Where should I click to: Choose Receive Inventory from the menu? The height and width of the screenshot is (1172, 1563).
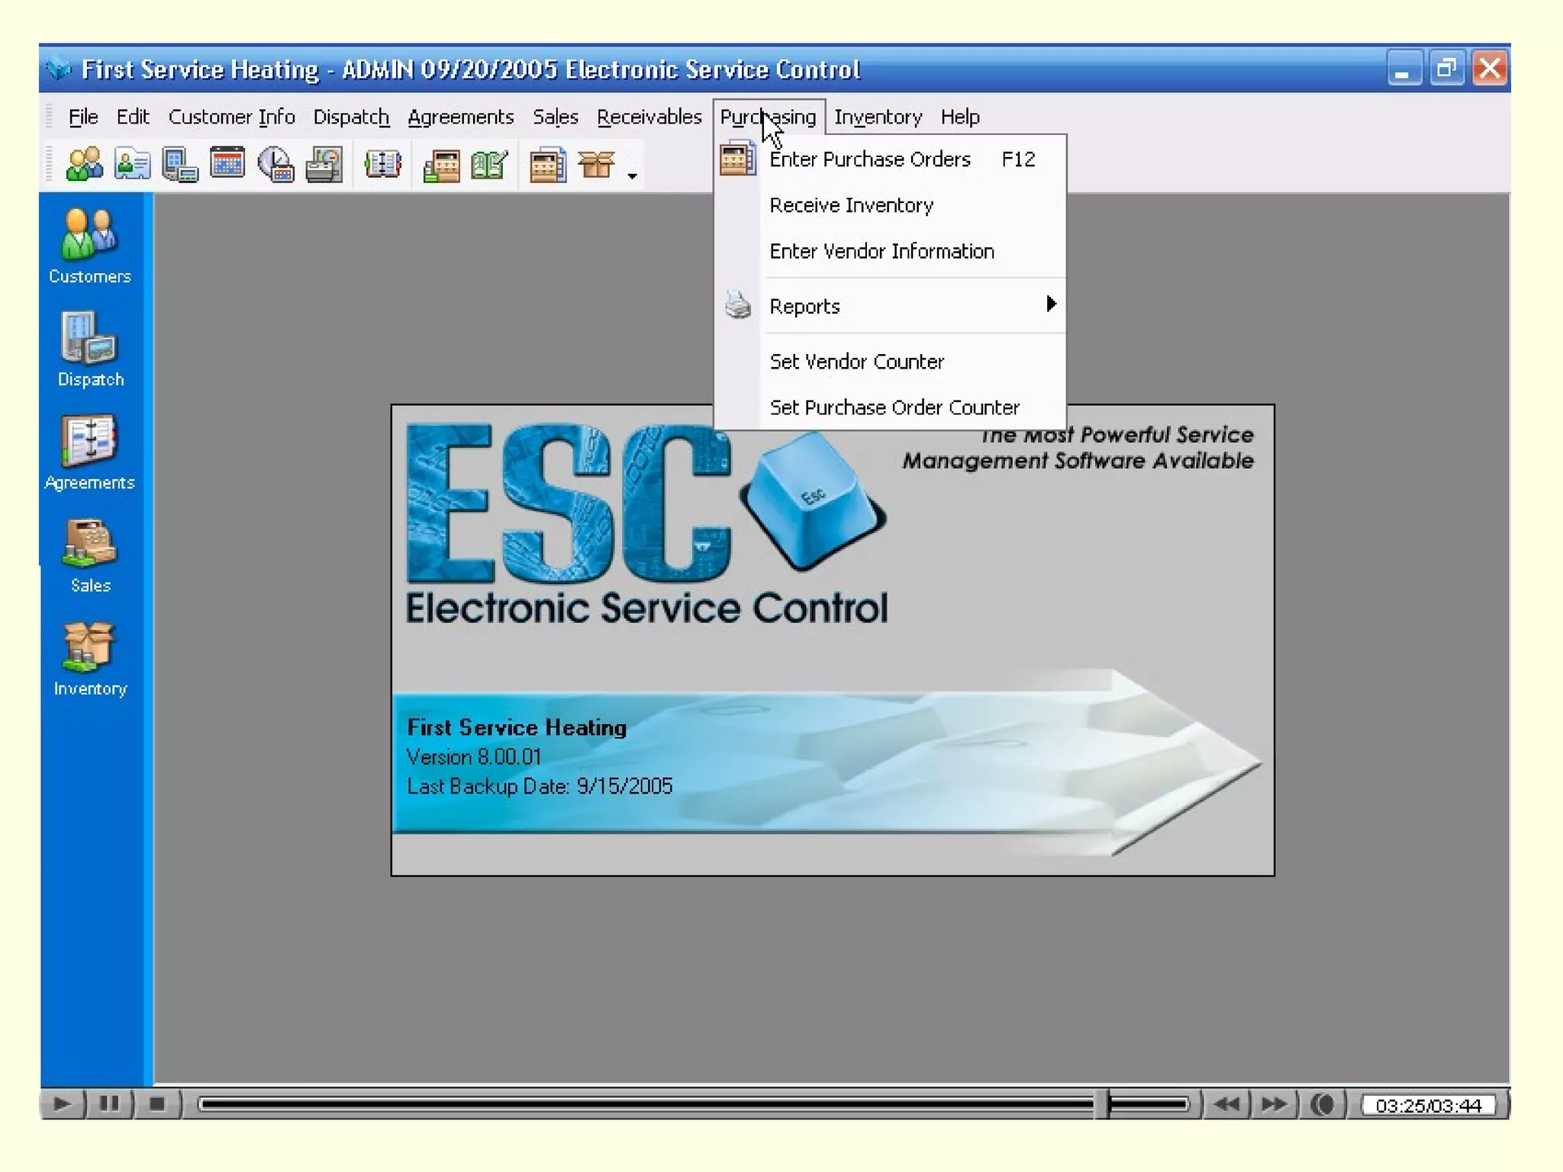(851, 205)
